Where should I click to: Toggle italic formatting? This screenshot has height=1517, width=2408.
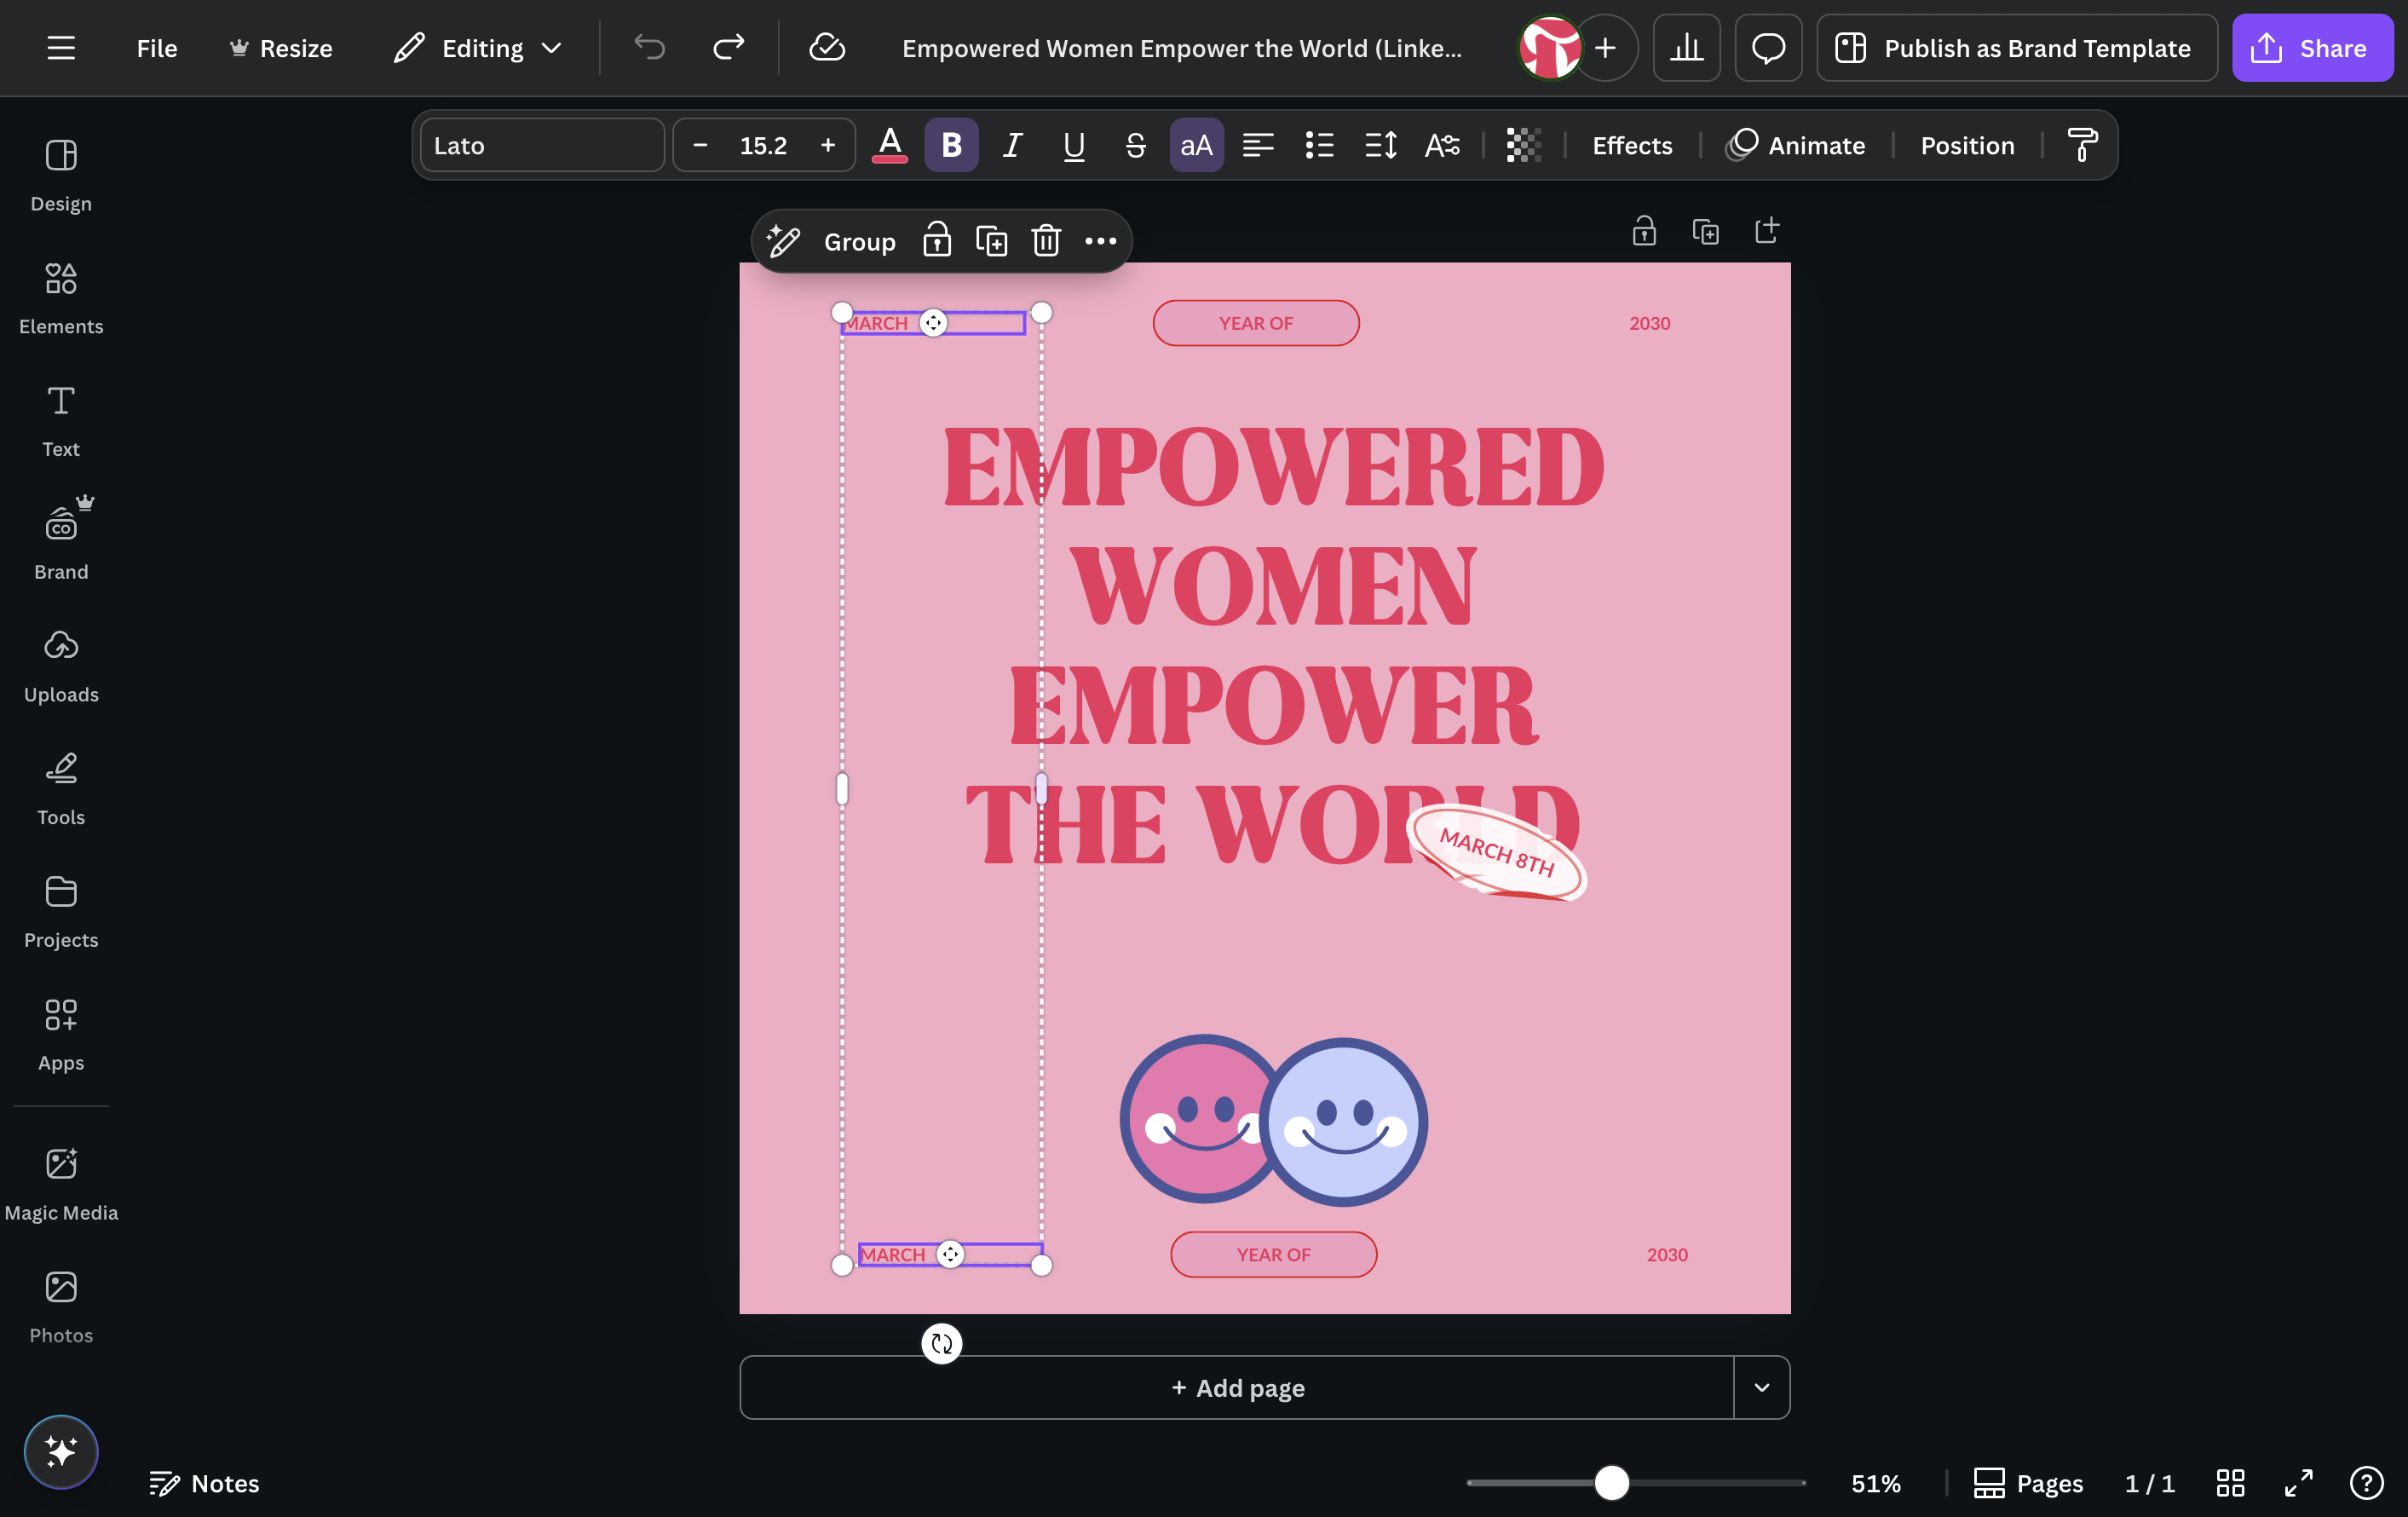(x=1012, y=146)
